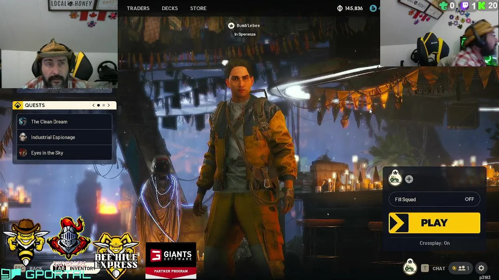The width and height of the screenshot is (499, 280).
Task: Select the first quests page dot
Action: click(x=98, y=105)
